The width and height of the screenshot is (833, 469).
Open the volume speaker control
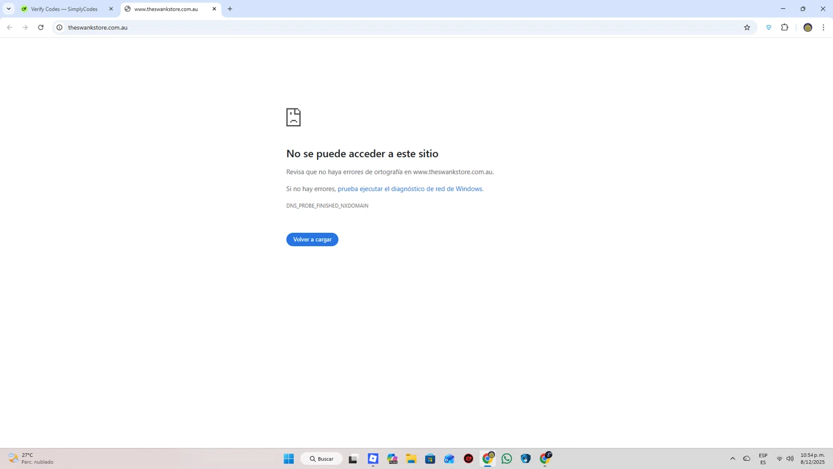[790, 458]
